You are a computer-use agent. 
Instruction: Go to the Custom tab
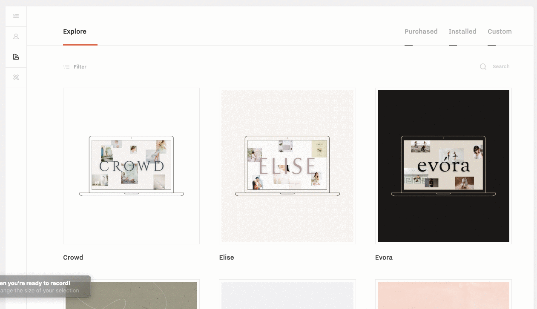[x=500, y=31]
